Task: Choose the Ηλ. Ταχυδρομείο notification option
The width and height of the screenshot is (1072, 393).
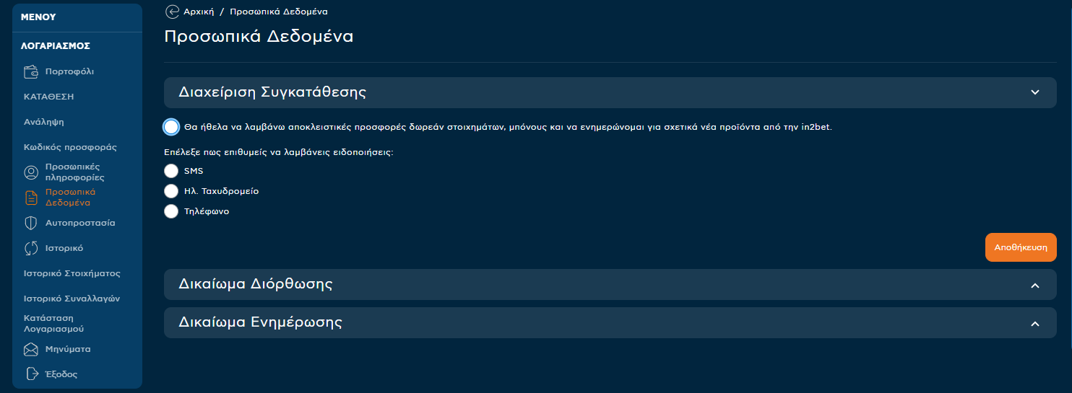Action: 171,191
